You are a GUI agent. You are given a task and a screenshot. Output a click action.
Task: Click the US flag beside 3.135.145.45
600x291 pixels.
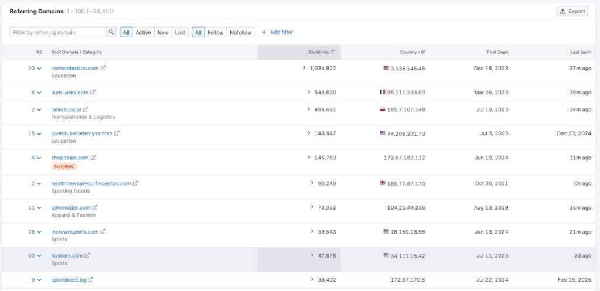pyautogui.click(x=386, y=68)
